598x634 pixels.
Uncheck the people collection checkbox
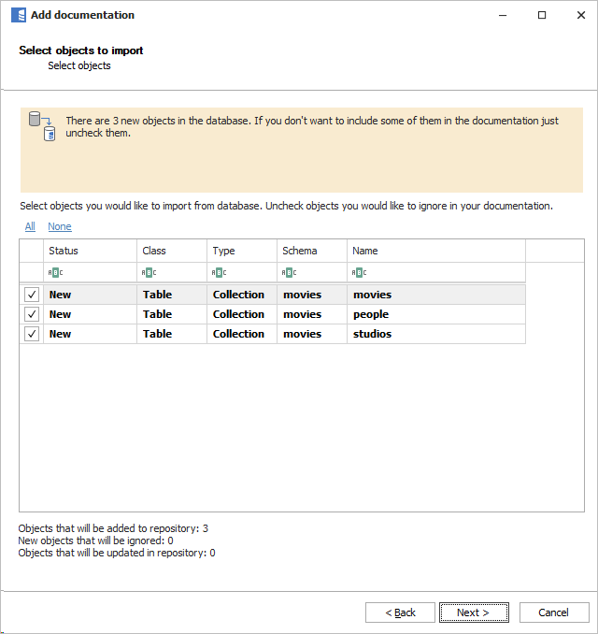point(31,314)
